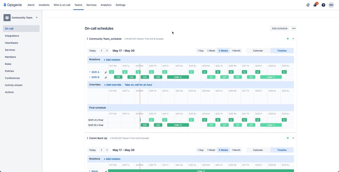Screen dimensions: 339x172
Task: Click the Opsgenie logo
Action: (x=13, y=5)
